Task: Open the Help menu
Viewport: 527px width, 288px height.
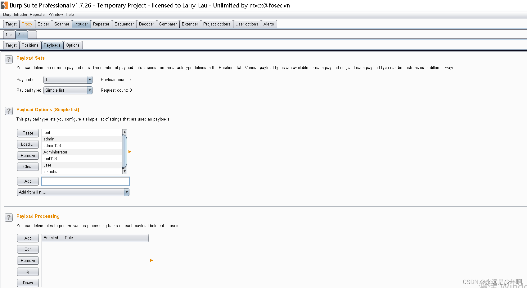Action: click(70, 15)
